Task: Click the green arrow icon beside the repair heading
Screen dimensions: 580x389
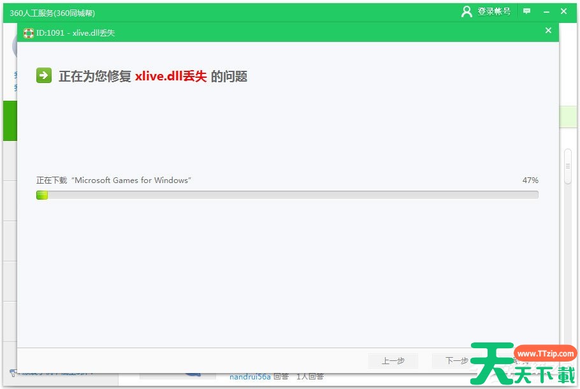Action: [44, 75]
